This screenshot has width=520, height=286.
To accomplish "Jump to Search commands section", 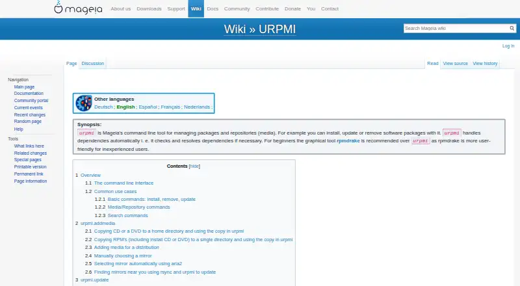I will 127,216.
